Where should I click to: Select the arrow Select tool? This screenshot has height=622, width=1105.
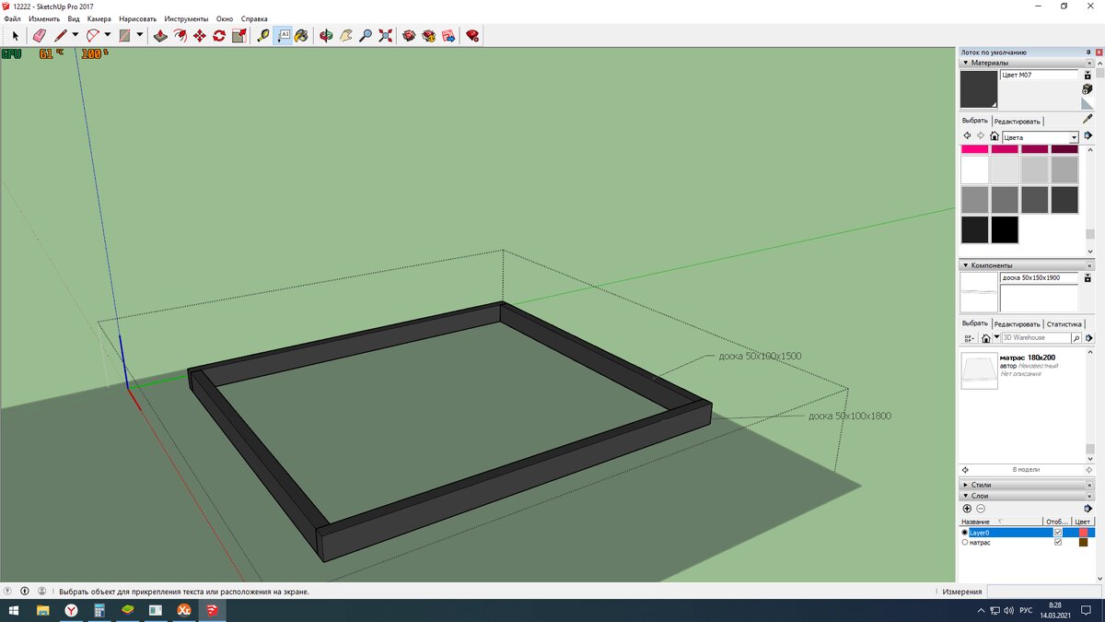15,36
